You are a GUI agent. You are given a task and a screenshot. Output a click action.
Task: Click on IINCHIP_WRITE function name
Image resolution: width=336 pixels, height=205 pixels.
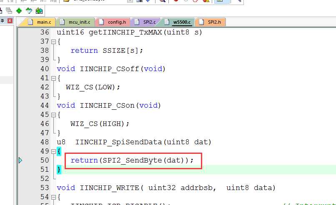(x=109, y=188)
